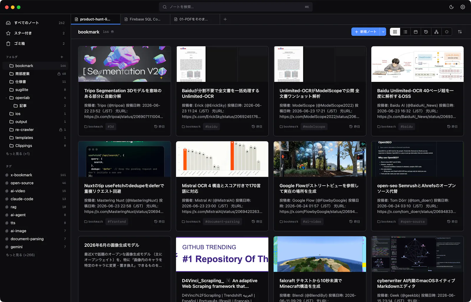
Task: Click #baidu chip on the Erick card
Action: pyautogui.click(x=211, y=127)
